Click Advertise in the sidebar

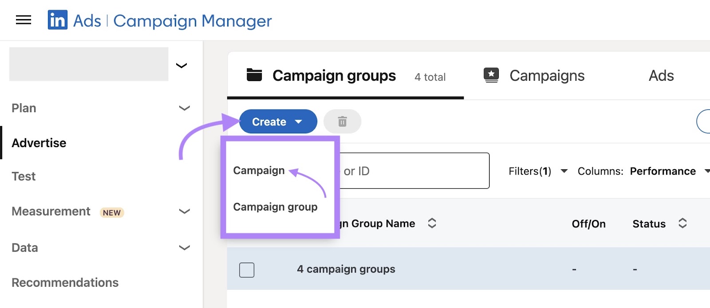pyautogui.click(x=39, y=143)
